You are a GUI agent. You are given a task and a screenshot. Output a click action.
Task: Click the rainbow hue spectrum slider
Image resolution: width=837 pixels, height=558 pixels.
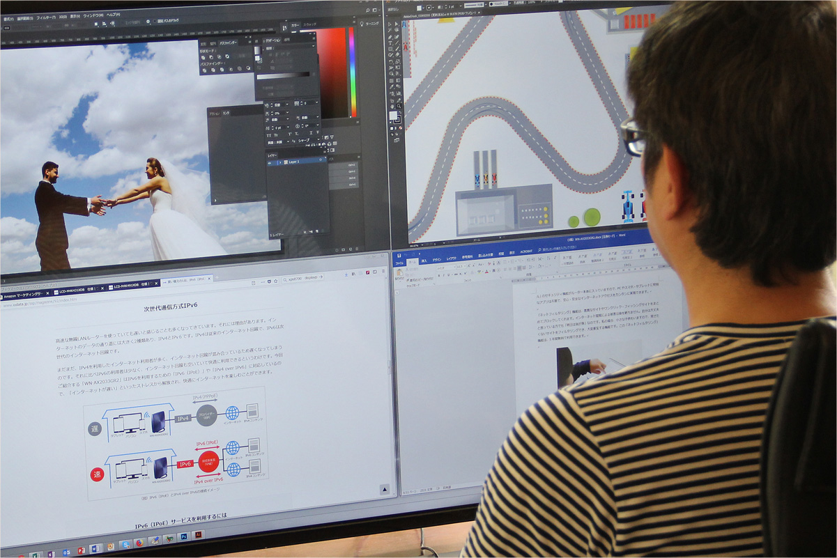click(353, 72)
